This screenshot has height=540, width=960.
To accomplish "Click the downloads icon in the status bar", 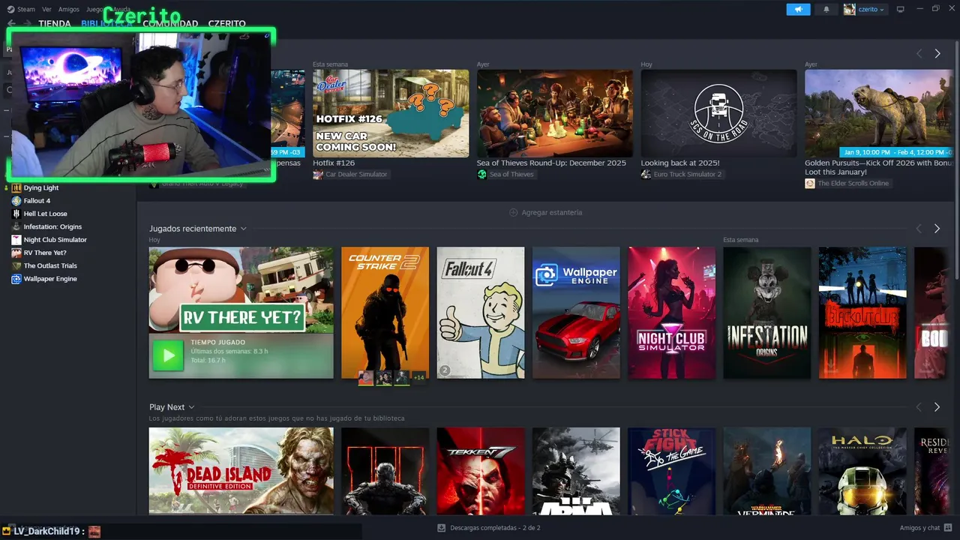I will [x=442, y=528].
